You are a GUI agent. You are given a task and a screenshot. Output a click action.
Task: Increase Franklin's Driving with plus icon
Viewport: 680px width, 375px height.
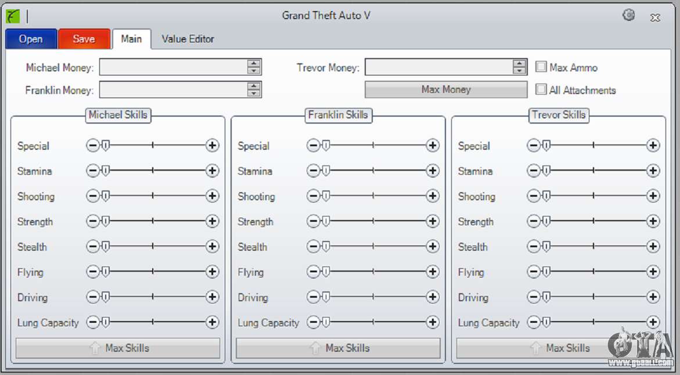click(x=433, y=297)
